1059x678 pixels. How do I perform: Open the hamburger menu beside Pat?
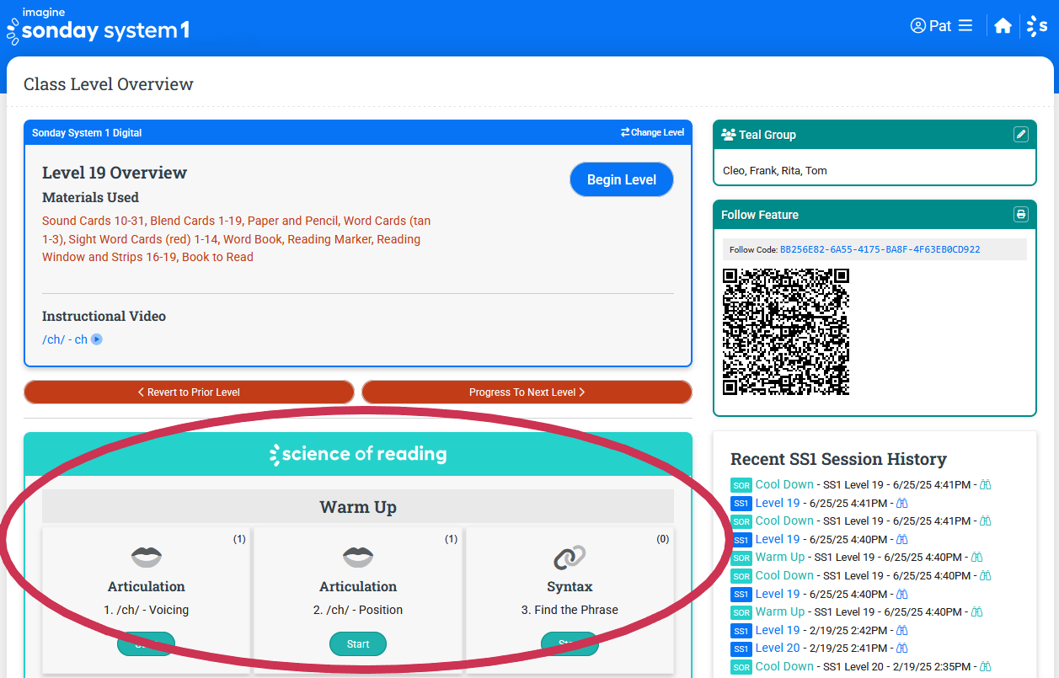pyautogui.click(x=965, y=26)
